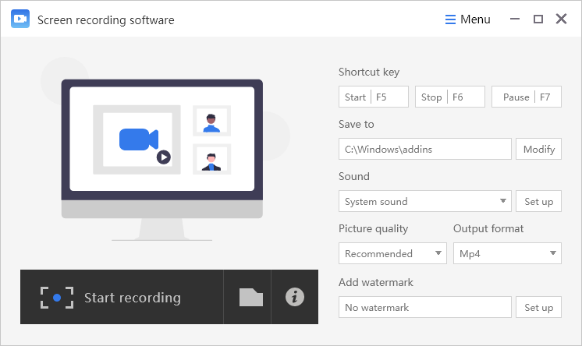Open the System sound dropdown
Image resolution: width=582 pixels, height=346 pixels.
point(425,201)
